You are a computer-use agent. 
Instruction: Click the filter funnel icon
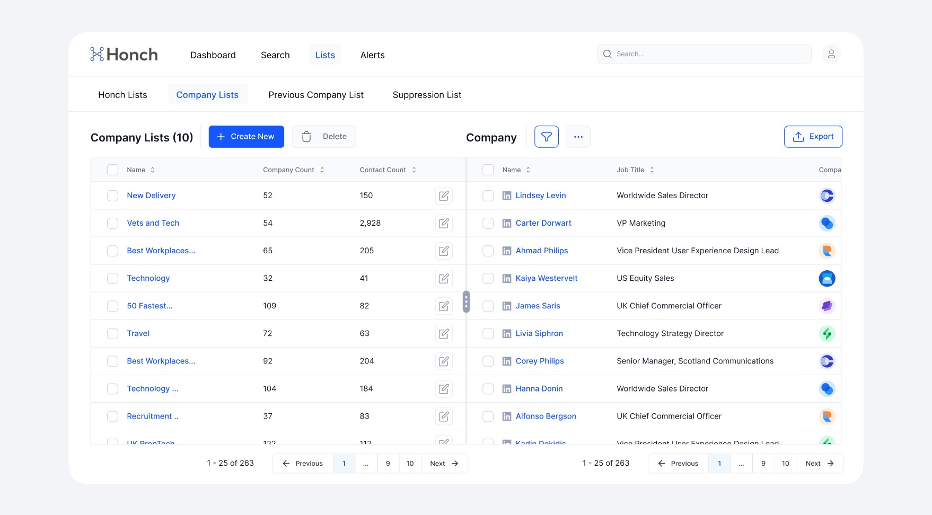pos(546,137)
